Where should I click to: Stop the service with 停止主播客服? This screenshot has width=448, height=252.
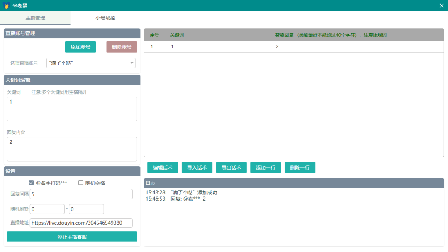coord(72,237)
